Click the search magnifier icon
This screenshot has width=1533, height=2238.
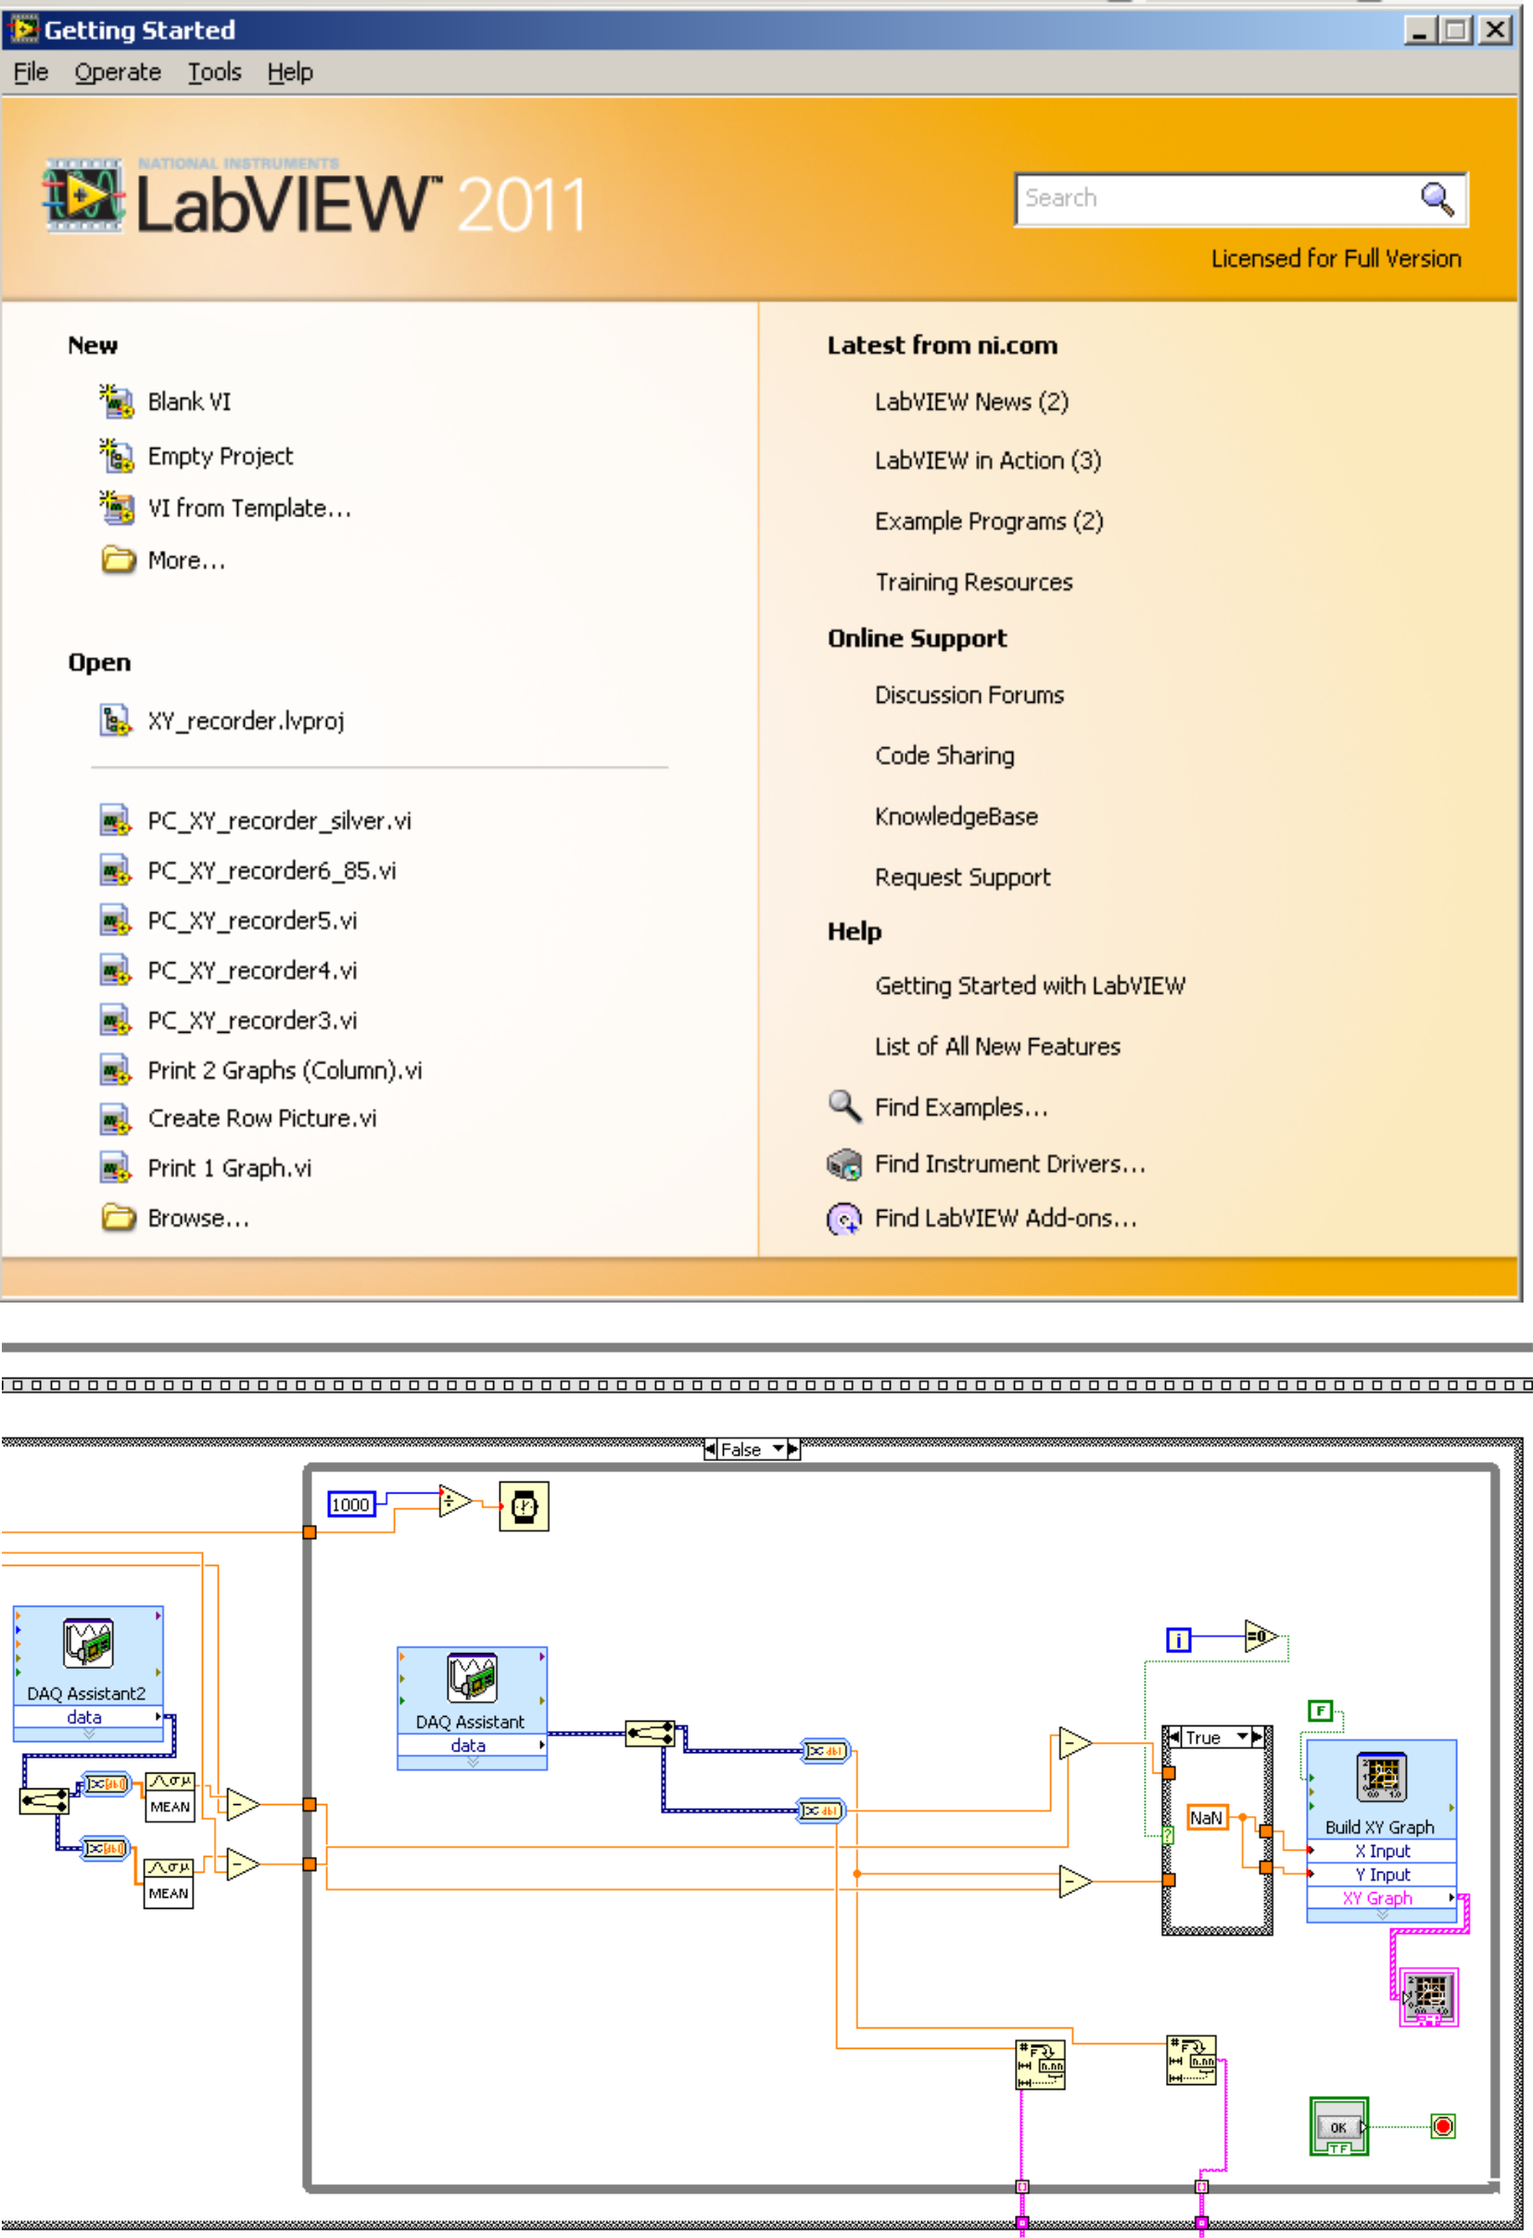(x=1437, y=199)
